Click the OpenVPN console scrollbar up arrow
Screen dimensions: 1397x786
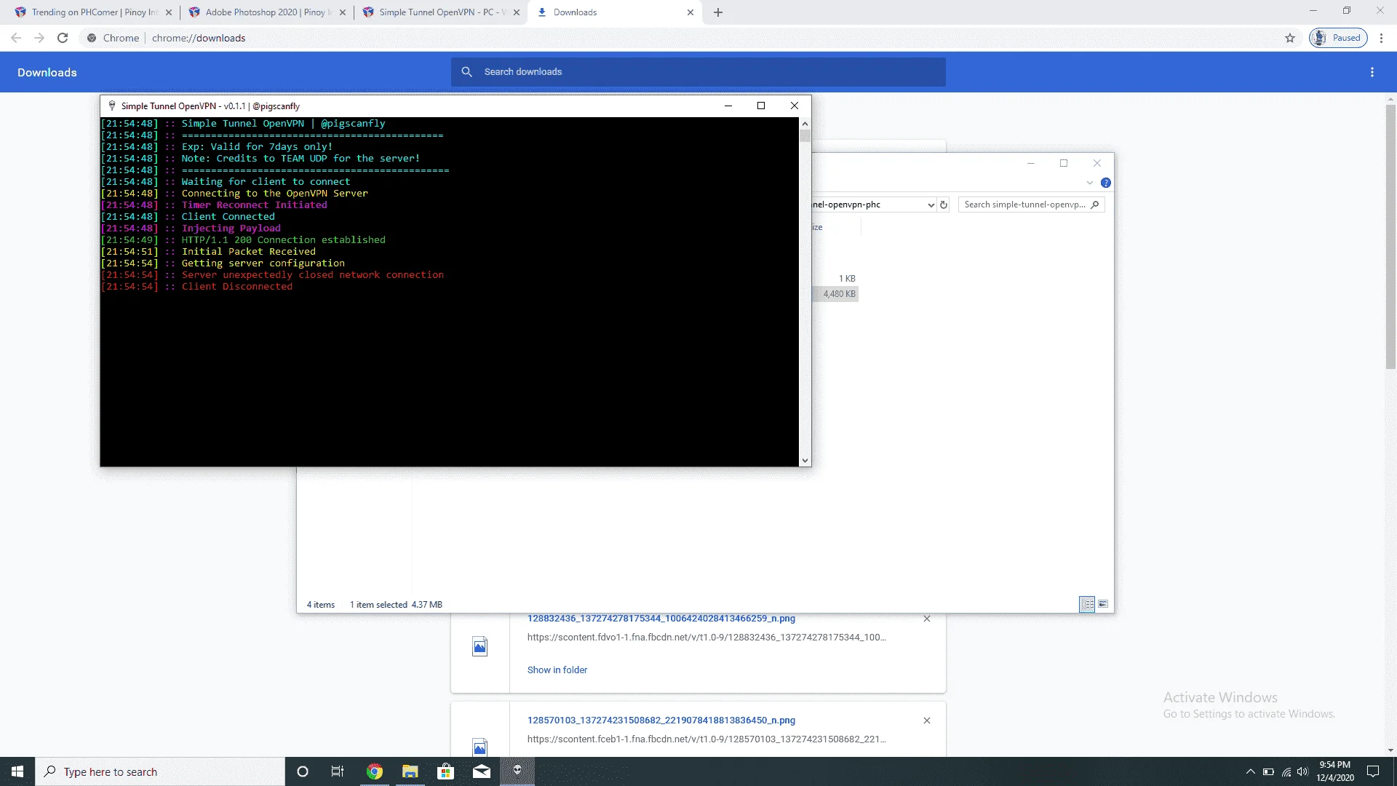[805, 124]
